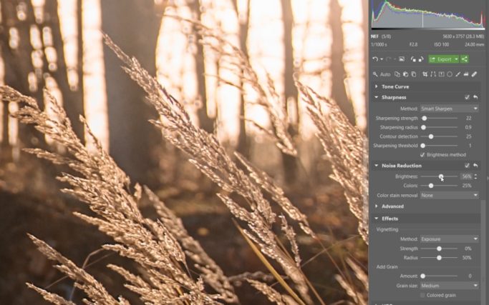Viewport: 489px width, 305px height.
Task: Click the Sharpening radius slider handle
Action: coord(424,127)
